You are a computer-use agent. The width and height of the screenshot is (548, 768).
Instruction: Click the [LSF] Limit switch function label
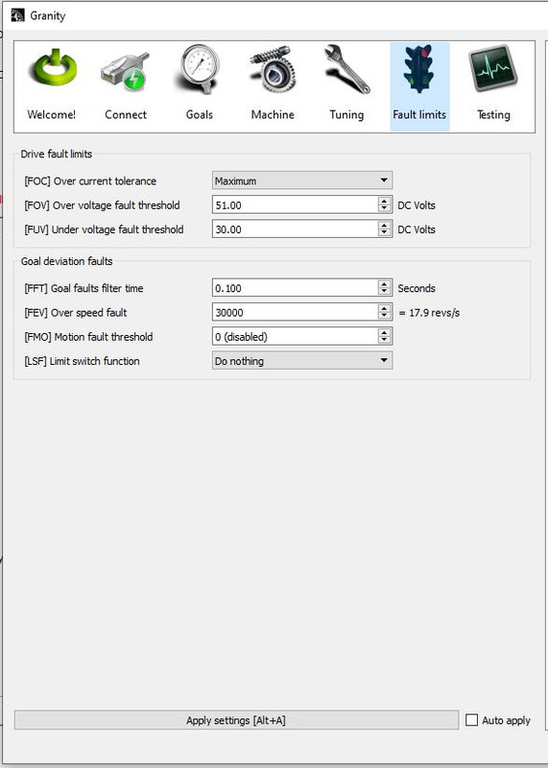[x=82, y=361]
